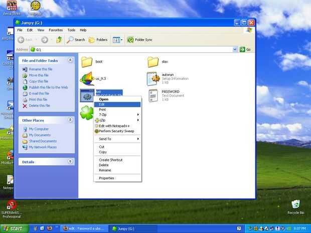This screenshot has height=233, width=311.
Task: Select the highlighted batch file icon
Action: tap(87, 96)
